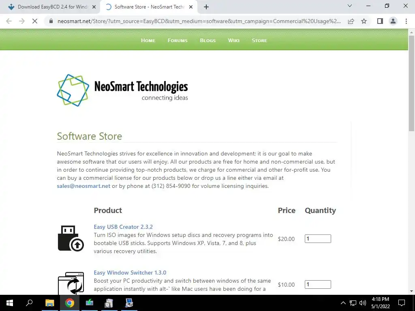Select the Software Store browser tab

point(149,7)
